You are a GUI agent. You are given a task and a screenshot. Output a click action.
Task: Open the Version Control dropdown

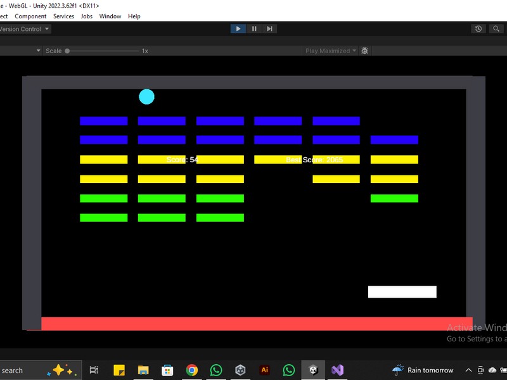(24, 29)
